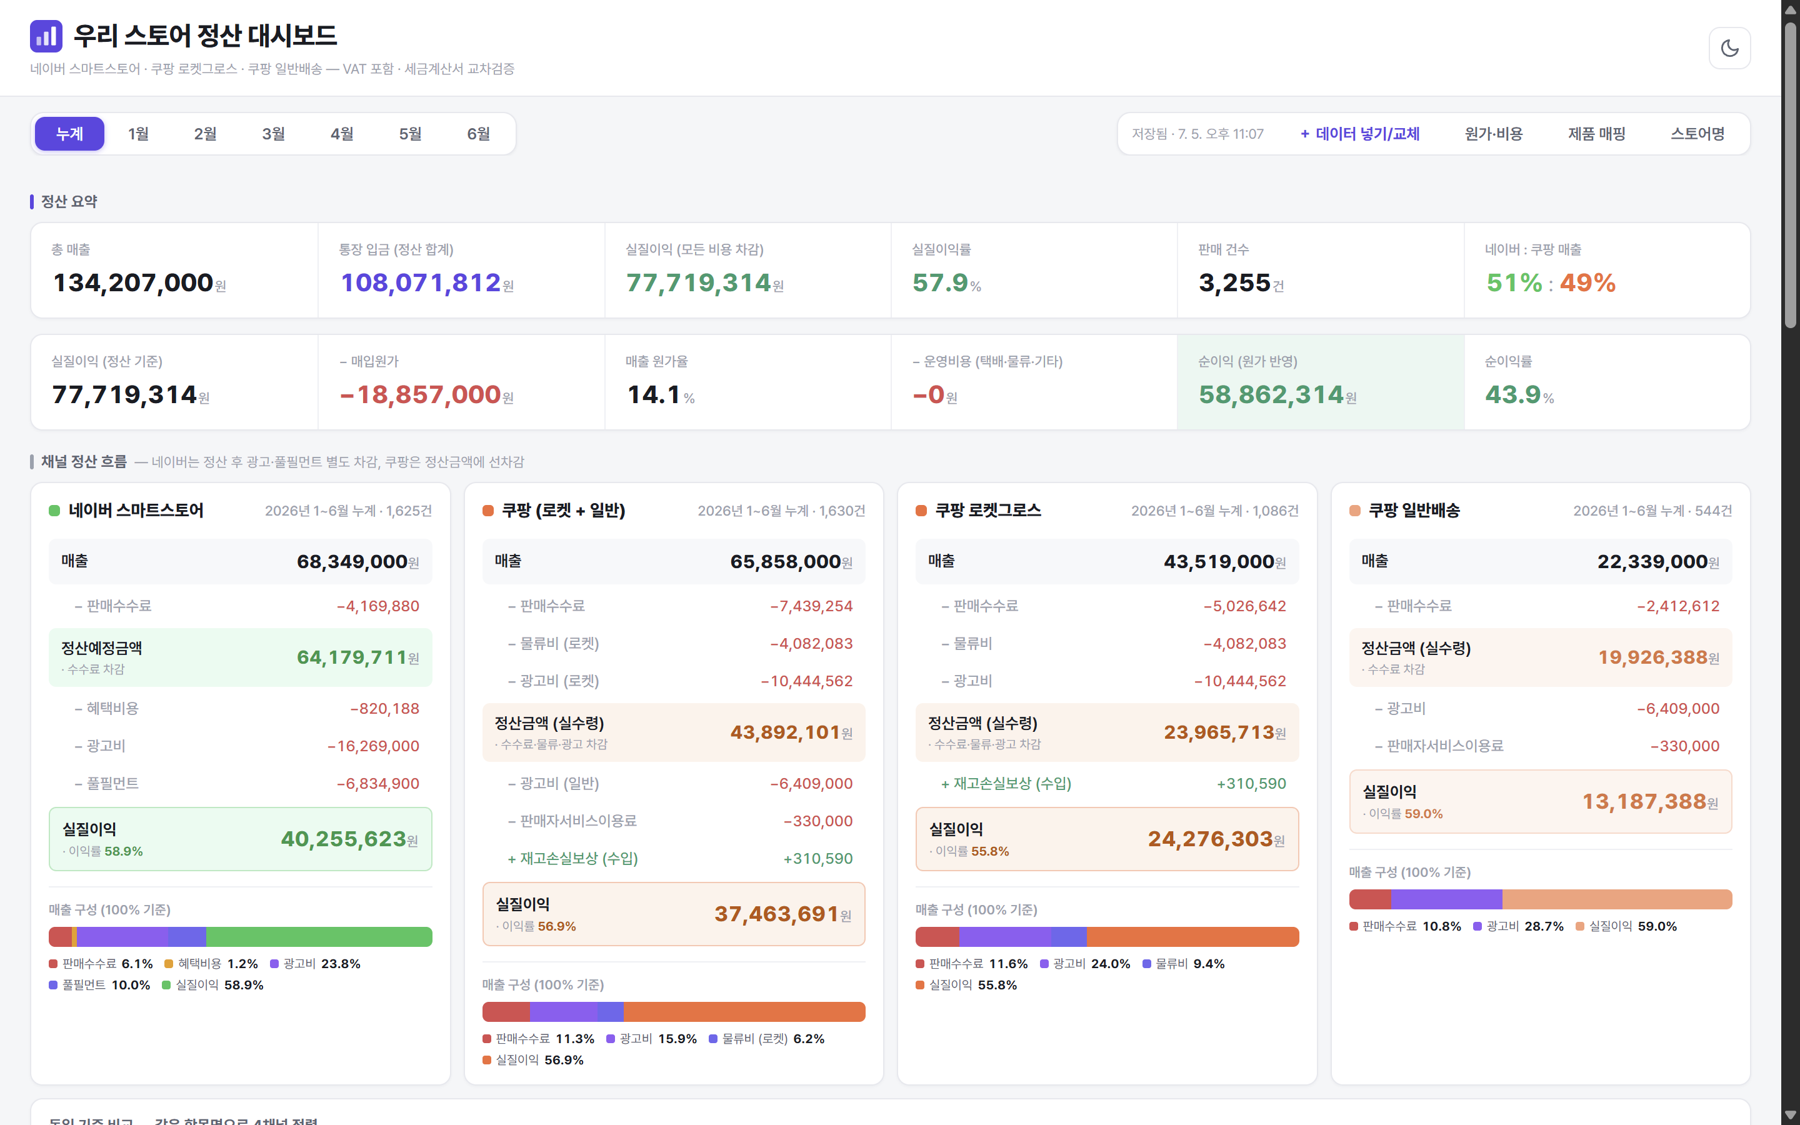1800x1125 pixels.
Task: Open the 5월 tab
Action: [x=411, y=134]
